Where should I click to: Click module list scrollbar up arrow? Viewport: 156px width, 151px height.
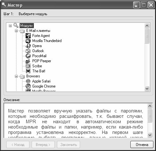coord(147,26)
